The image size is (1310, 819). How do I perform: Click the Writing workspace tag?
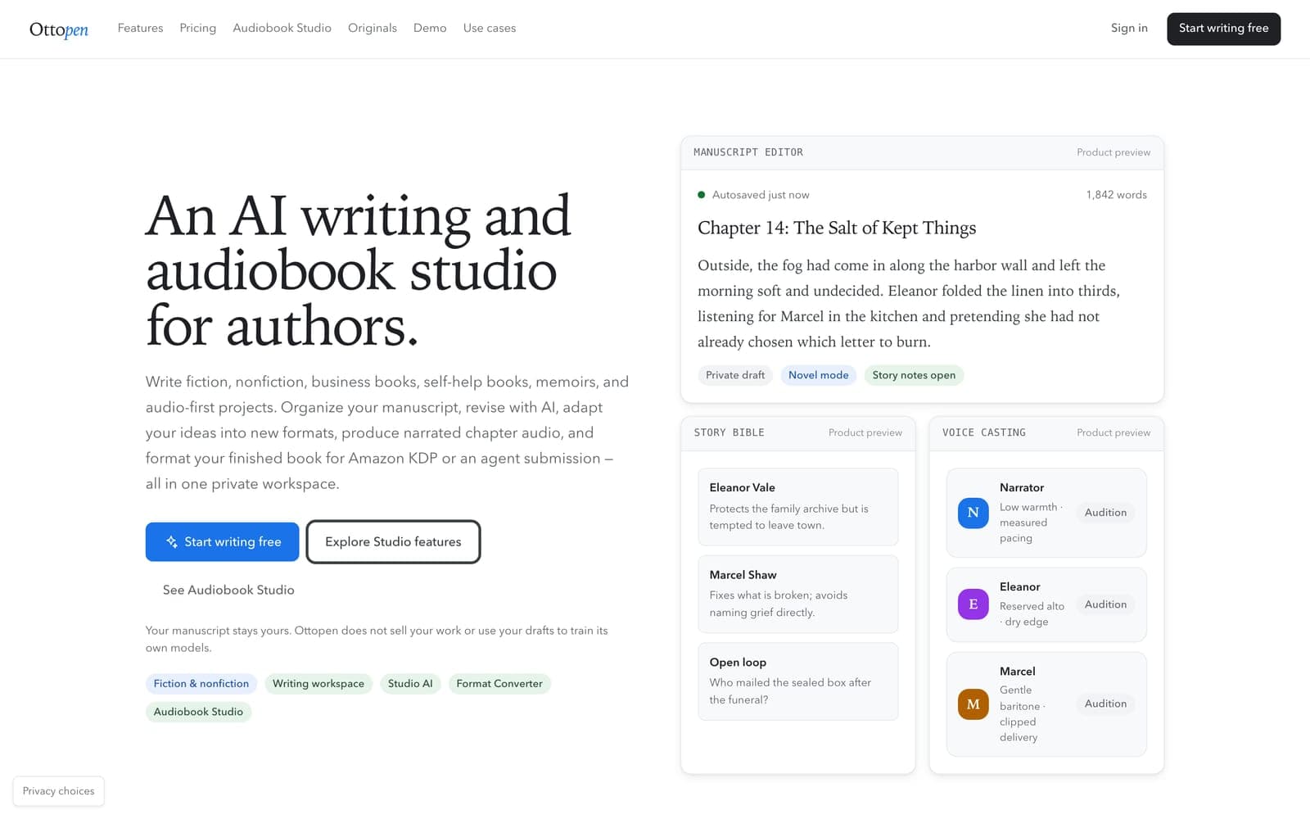pos(318,684)
